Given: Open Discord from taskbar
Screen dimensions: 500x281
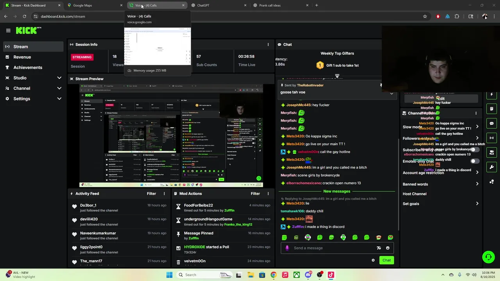Looking at the screenshot, I should click(308, 275).
